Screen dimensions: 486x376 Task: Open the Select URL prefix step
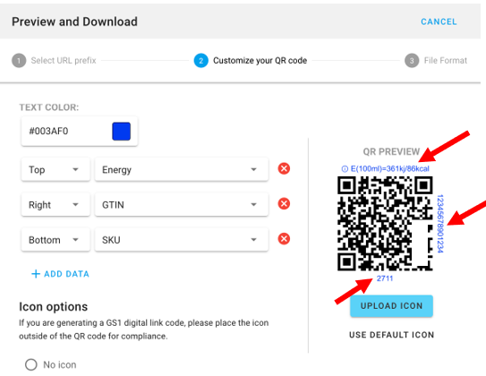(64, 61)
